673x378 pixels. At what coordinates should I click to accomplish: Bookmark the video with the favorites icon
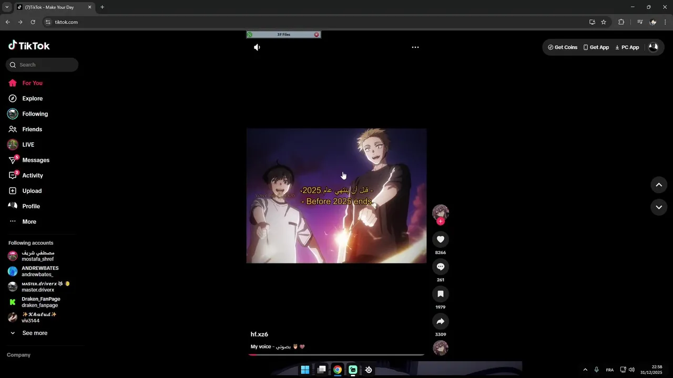pyautogui.click(x=441, y=294)
